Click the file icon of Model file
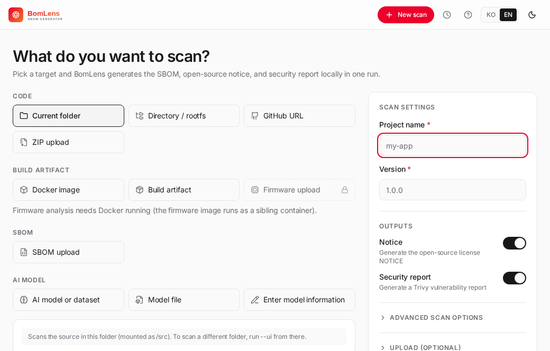This screenshot has width=550, height=351. (x=140, y=300)
